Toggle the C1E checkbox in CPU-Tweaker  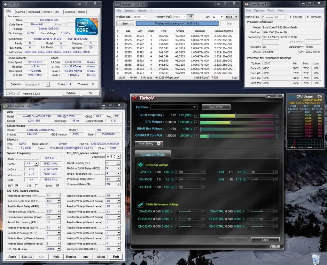[x=36, y=186]
